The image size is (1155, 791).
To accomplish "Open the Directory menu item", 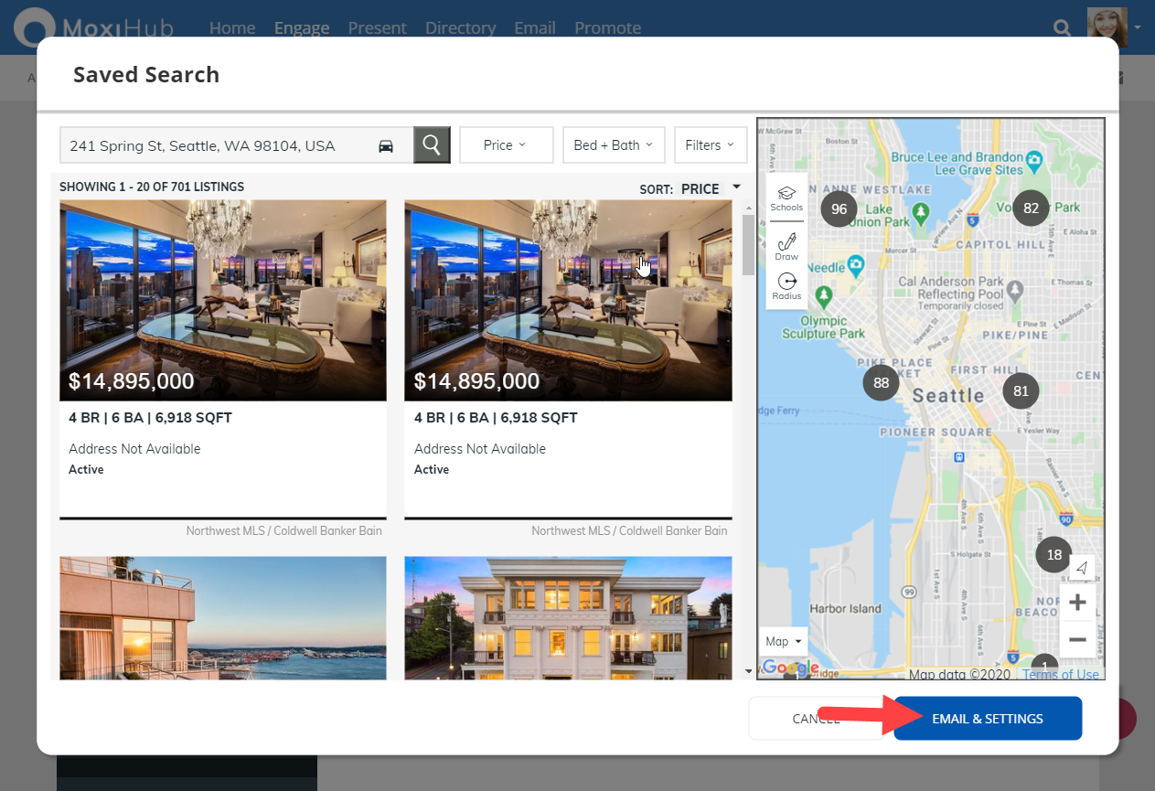I will click(x=460, y=27).
